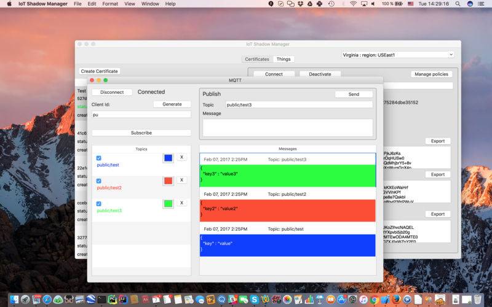Open Virginia region dropdown

pyautogui.click(x=397, y=55)
